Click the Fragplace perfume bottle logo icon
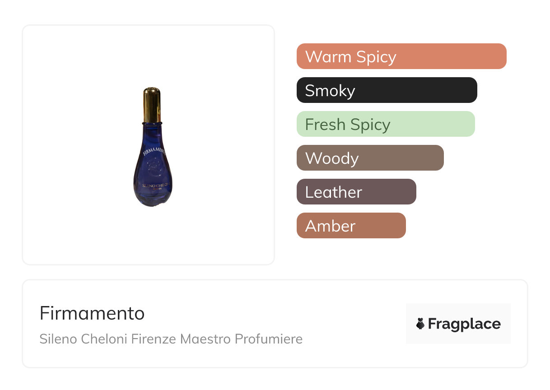Viewport: 550px width, 390px height. (420, 324)
